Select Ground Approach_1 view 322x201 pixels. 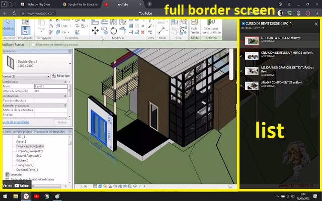click(x=29, y=156)
